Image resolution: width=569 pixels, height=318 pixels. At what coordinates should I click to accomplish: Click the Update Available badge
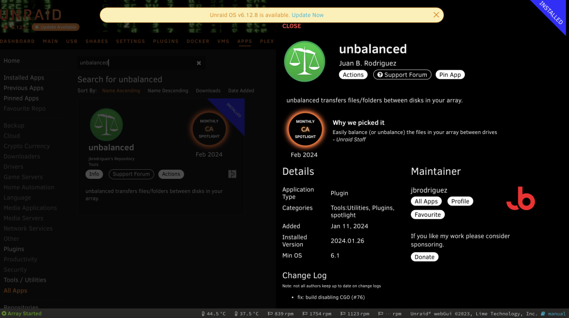coord(56,27)
